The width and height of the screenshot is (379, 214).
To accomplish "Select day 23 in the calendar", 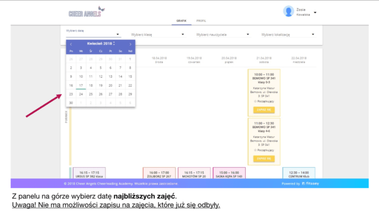I will [x=71, y=94].
